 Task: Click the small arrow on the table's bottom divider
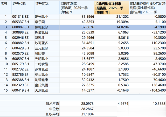coord(140,94)
